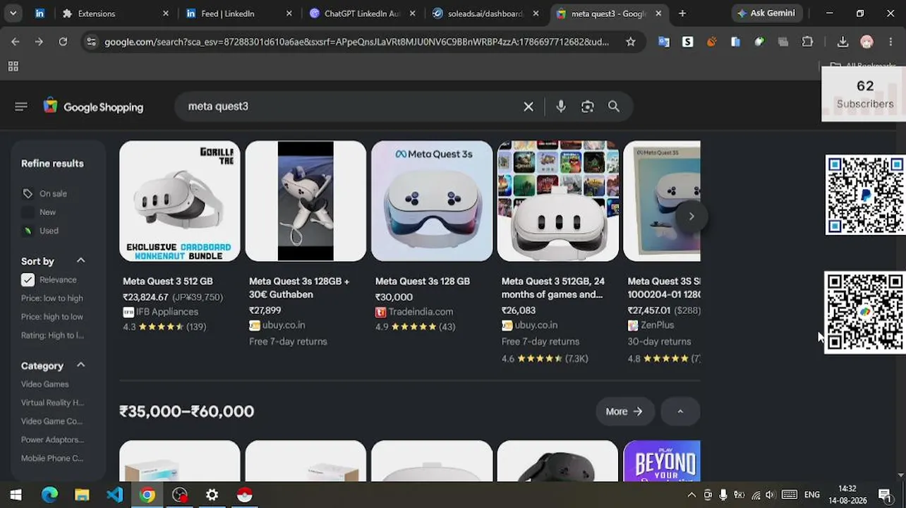This screenshot has height=508, width=906.
Task: Filter by Video Game Co... category
Action: tap(52, 421)
